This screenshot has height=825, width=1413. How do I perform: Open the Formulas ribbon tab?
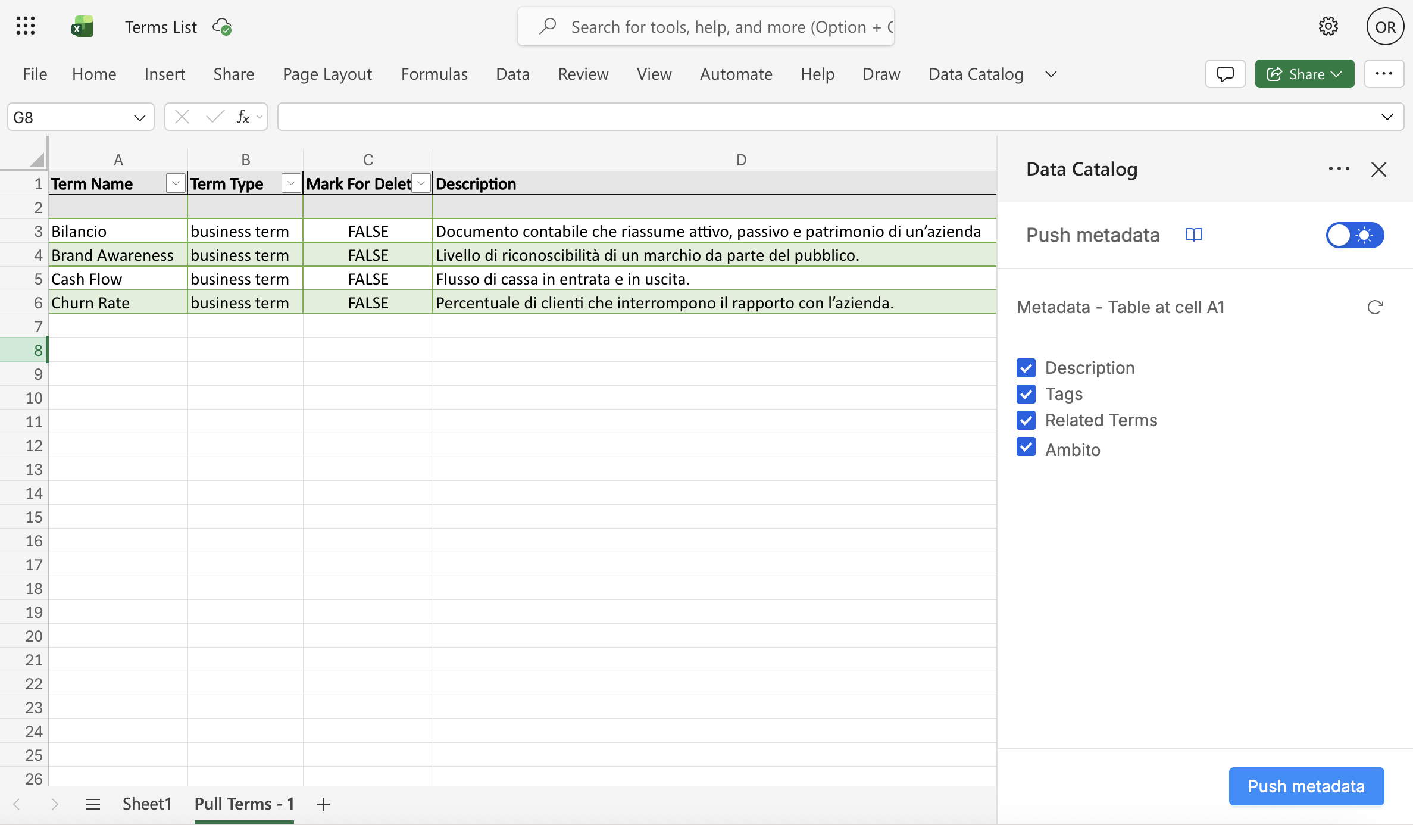point(434,74)
